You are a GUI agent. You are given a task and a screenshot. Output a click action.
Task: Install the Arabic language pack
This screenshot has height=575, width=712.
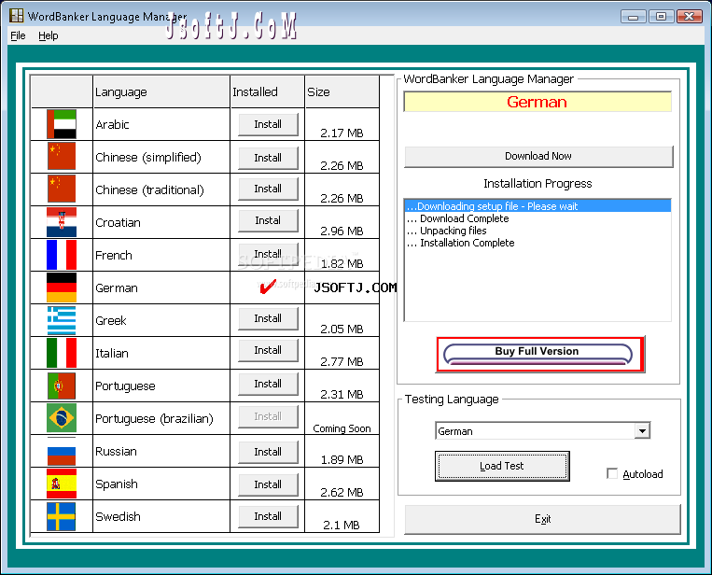(268, 124)
